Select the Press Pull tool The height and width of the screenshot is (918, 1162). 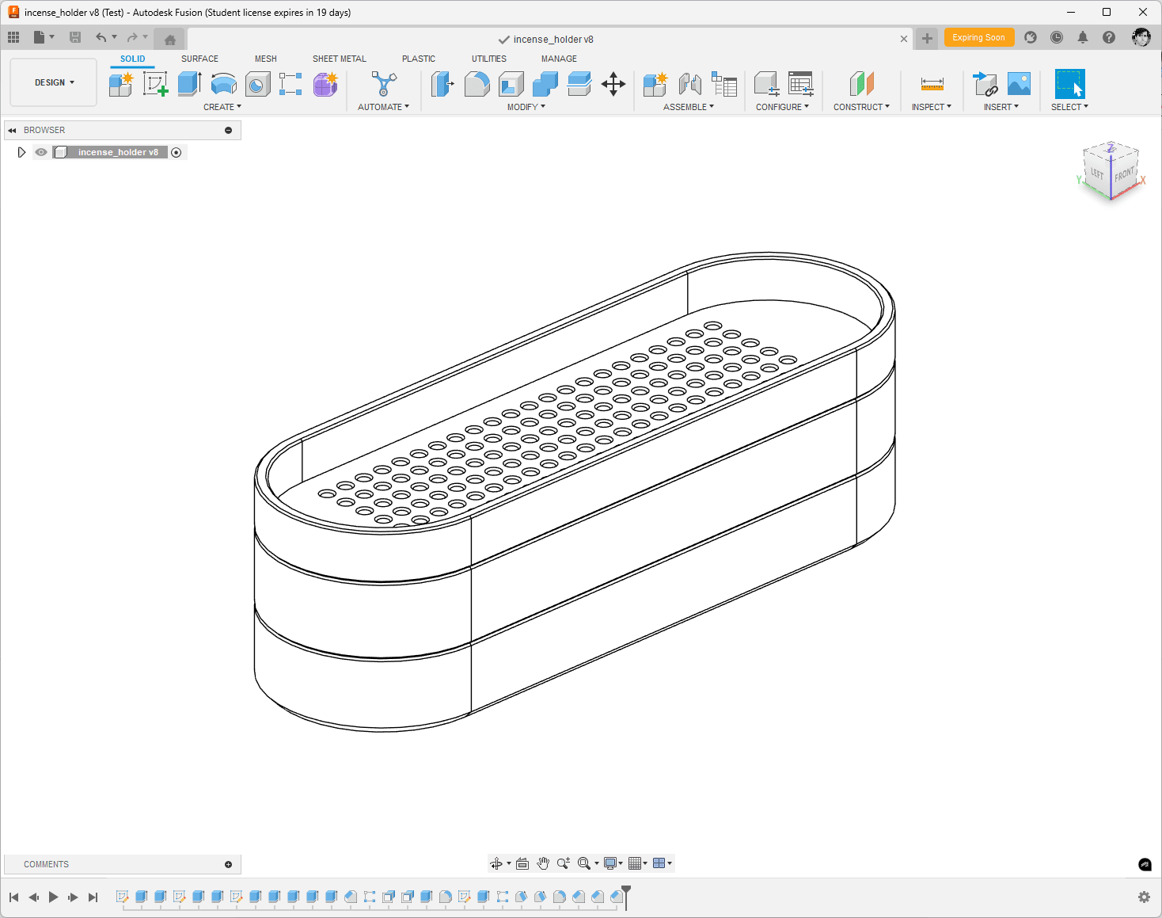pos(442,84)
